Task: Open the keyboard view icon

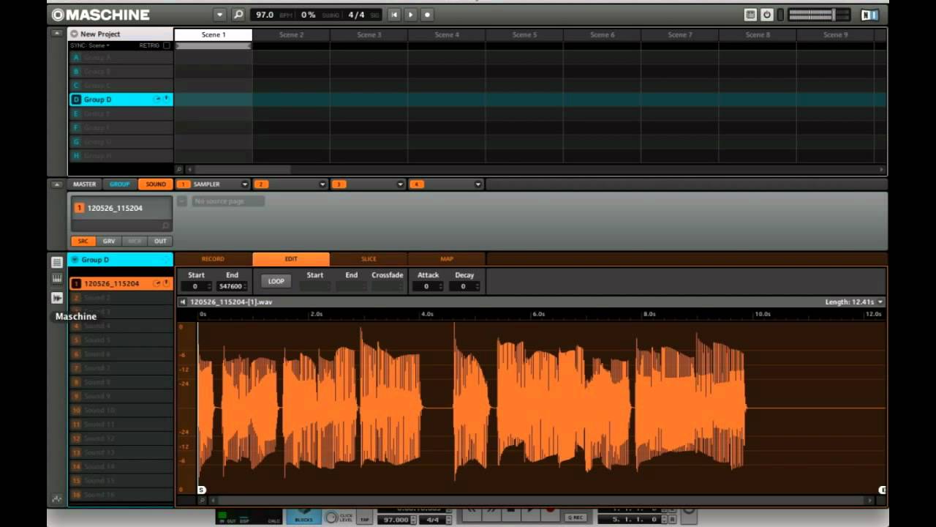Action: [x=56, y=280]
